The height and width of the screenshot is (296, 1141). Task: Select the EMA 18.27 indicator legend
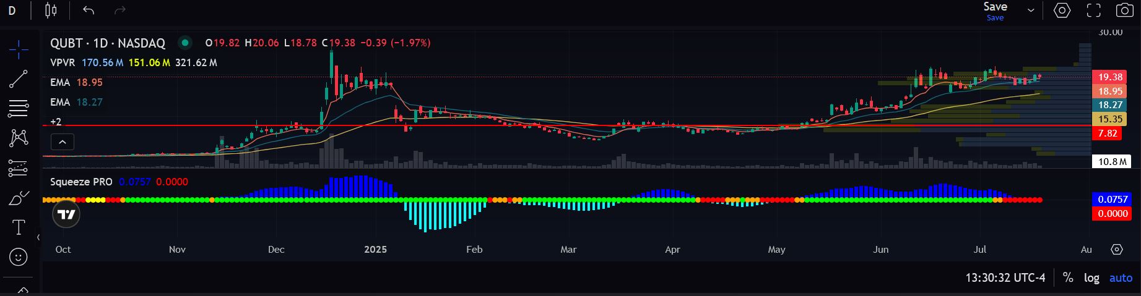coord(76,102)
